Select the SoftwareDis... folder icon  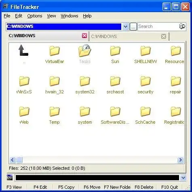tap(115, 112)
